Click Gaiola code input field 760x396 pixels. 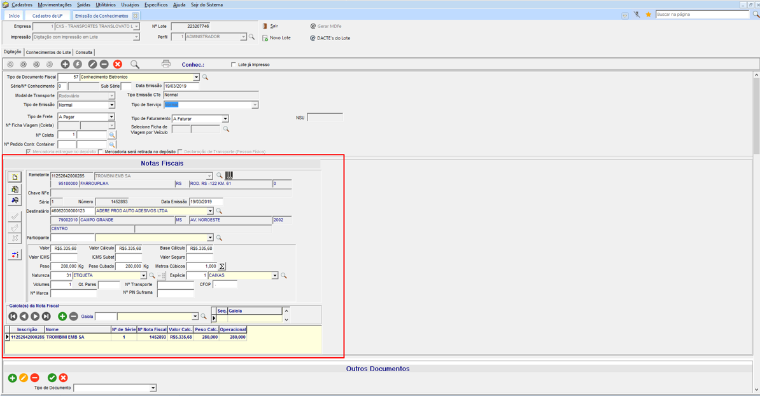[x=106, y=317]
